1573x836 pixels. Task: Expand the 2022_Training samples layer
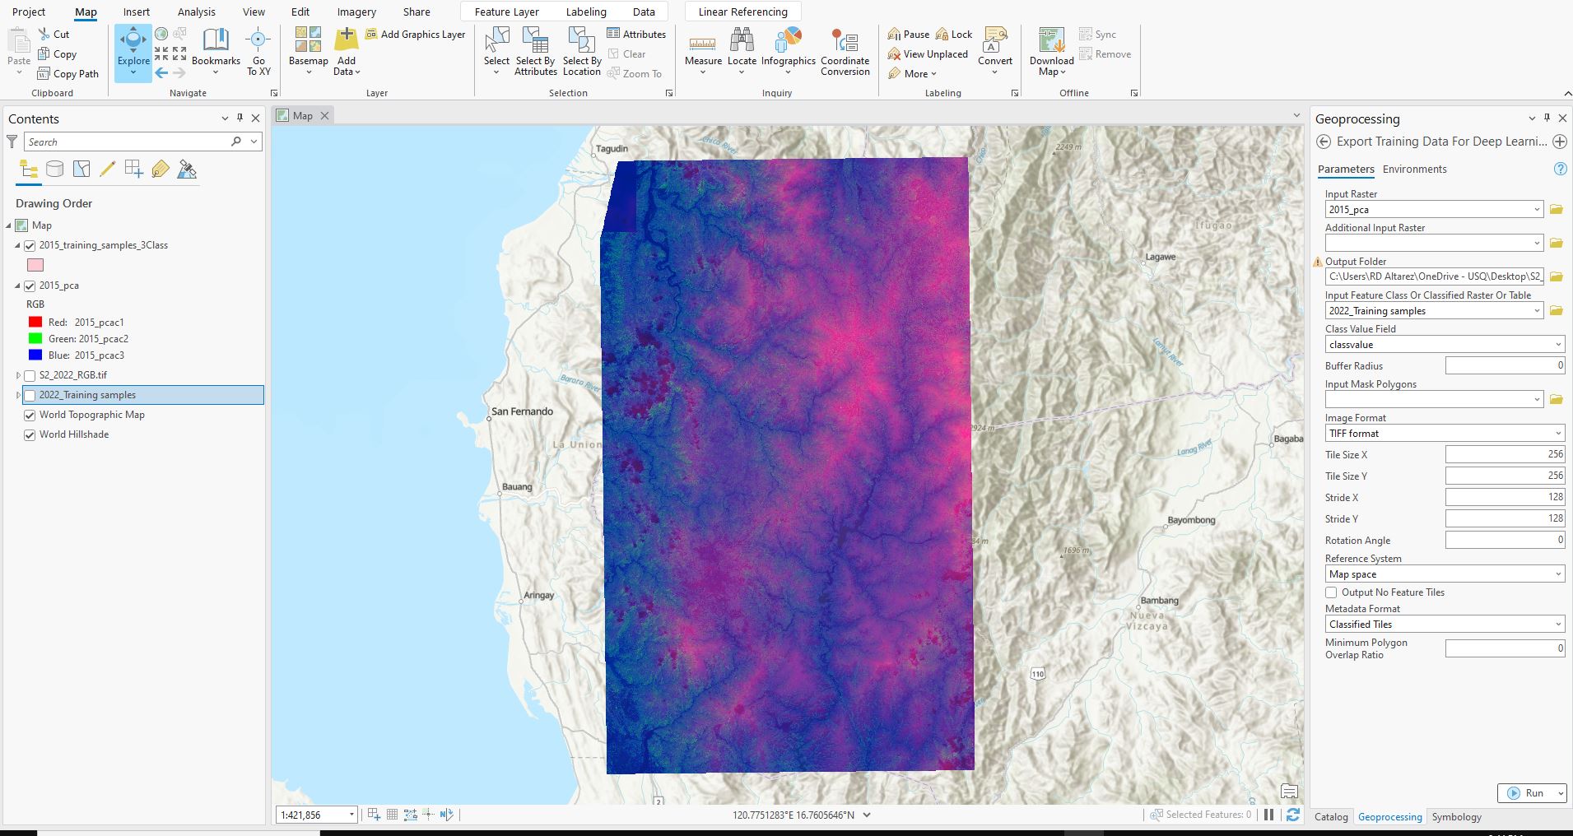(17, 395)
